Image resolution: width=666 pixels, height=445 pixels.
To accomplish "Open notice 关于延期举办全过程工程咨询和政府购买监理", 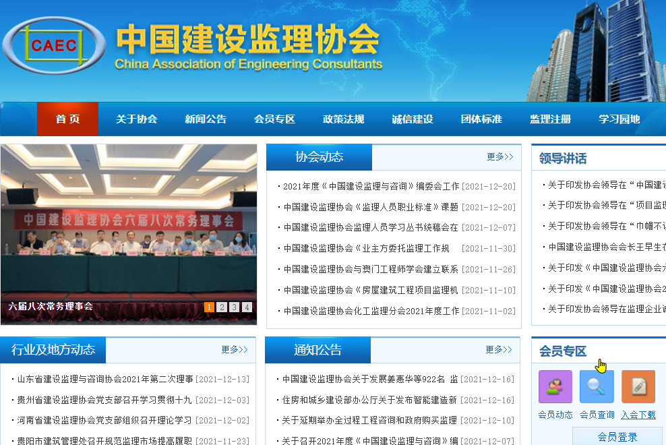I will coord(369,420).
